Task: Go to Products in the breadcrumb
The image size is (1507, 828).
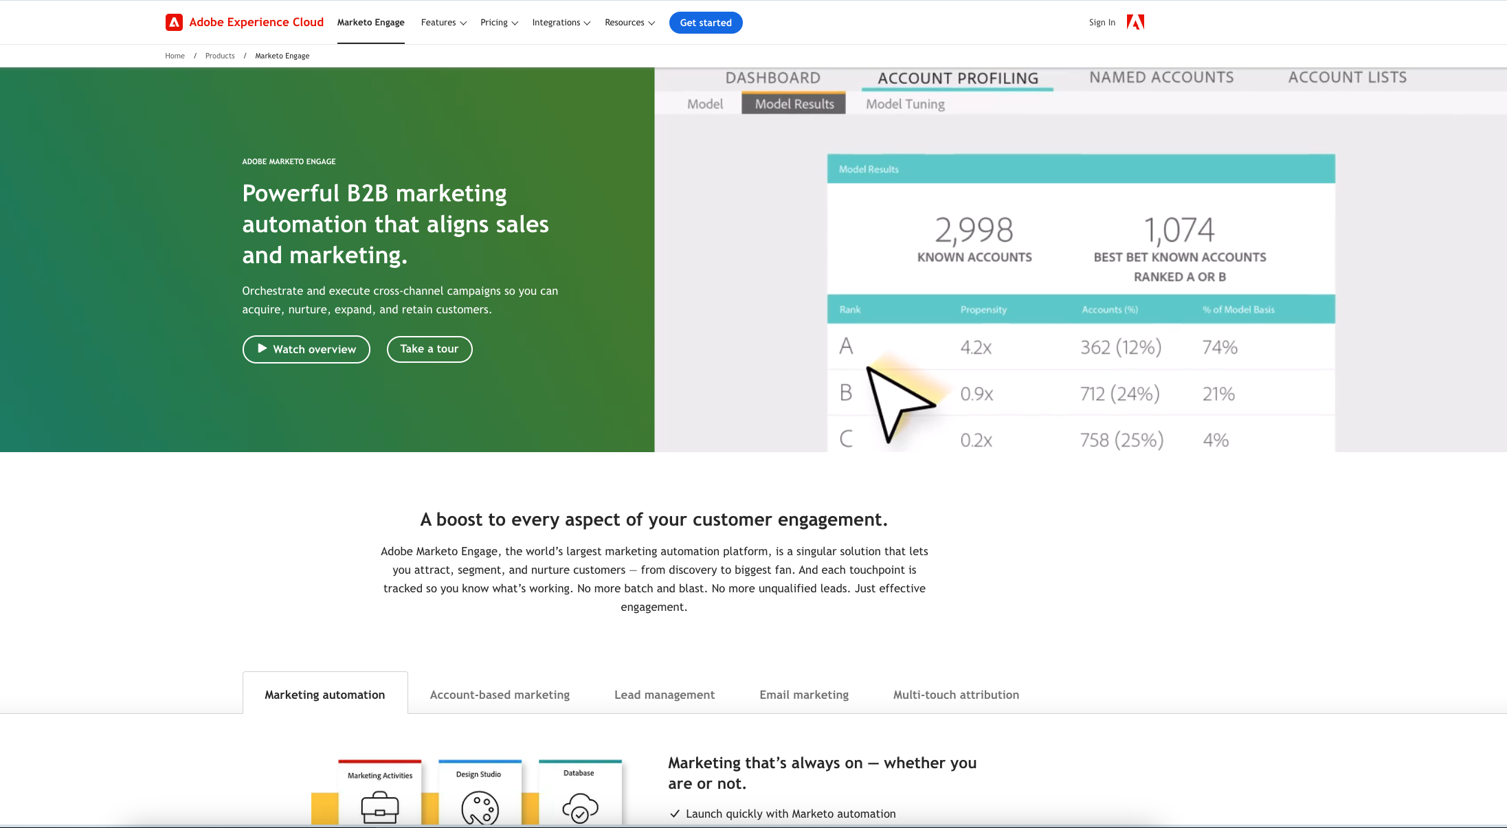Action: [219, 56]
